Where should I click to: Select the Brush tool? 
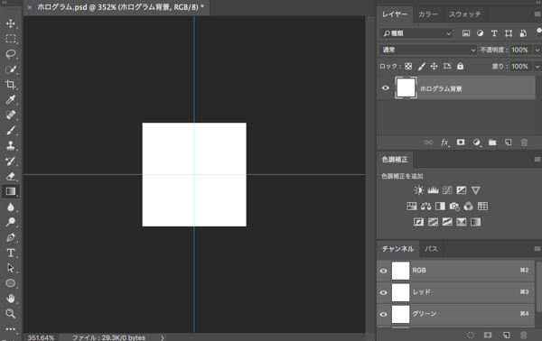10,131
